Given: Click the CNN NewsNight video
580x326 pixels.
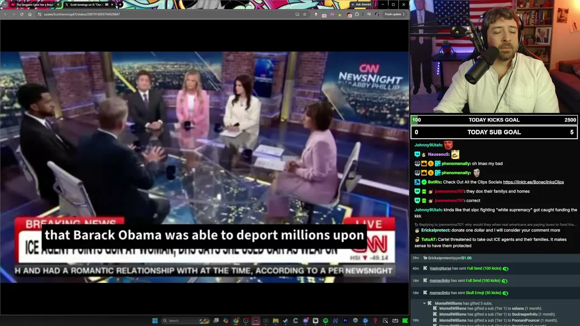Looking at the screenshot, I should pyautogui.click(x=204, y=167).
